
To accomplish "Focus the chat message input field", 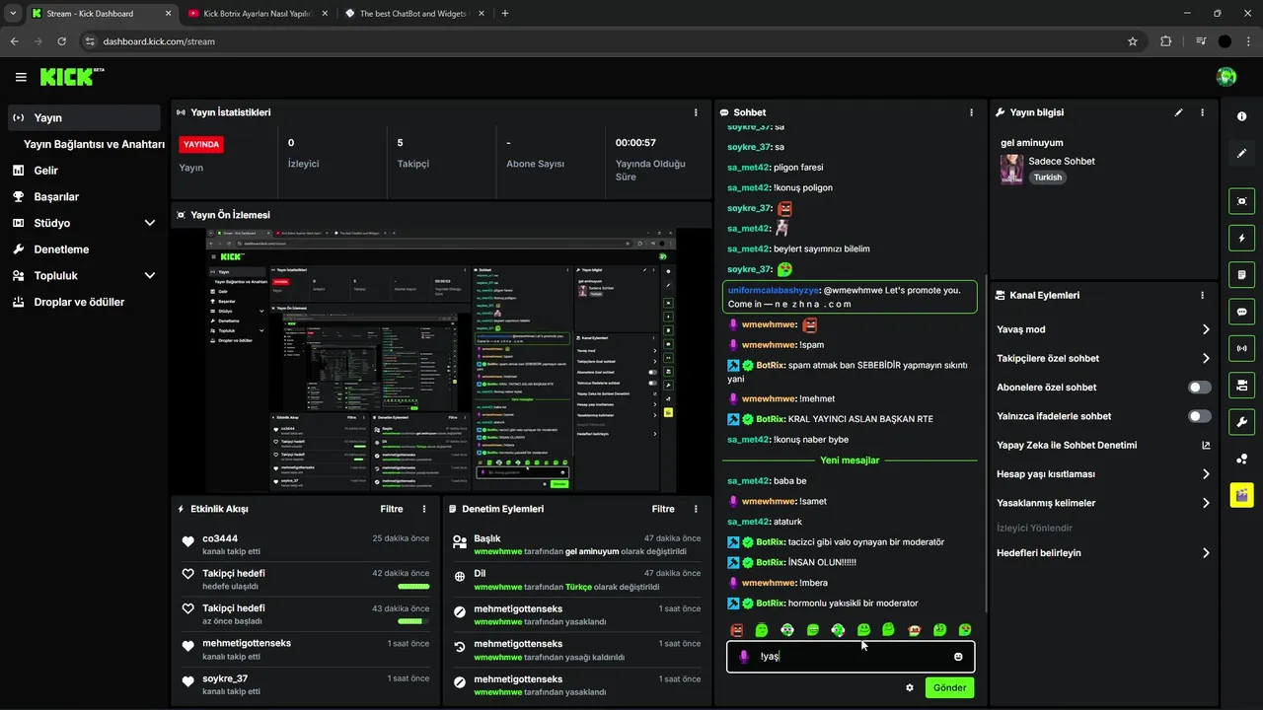I will (851, 657).
